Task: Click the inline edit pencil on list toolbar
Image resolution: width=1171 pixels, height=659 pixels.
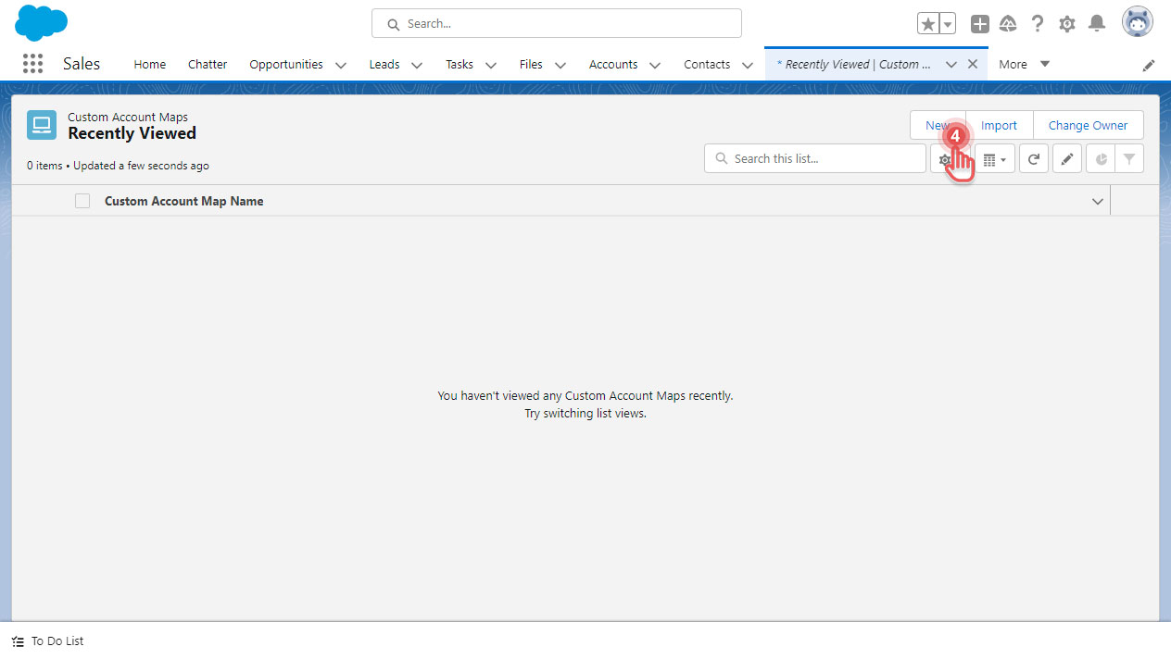Action: (x=1066, y=158)
